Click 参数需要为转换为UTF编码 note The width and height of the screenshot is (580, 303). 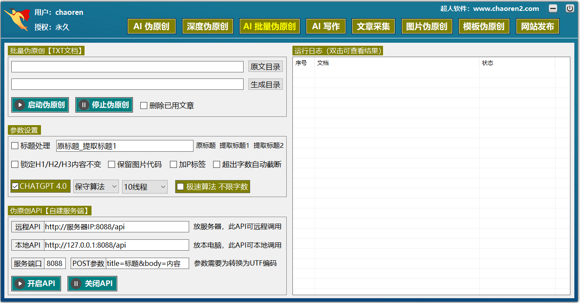tap(235, 263)
